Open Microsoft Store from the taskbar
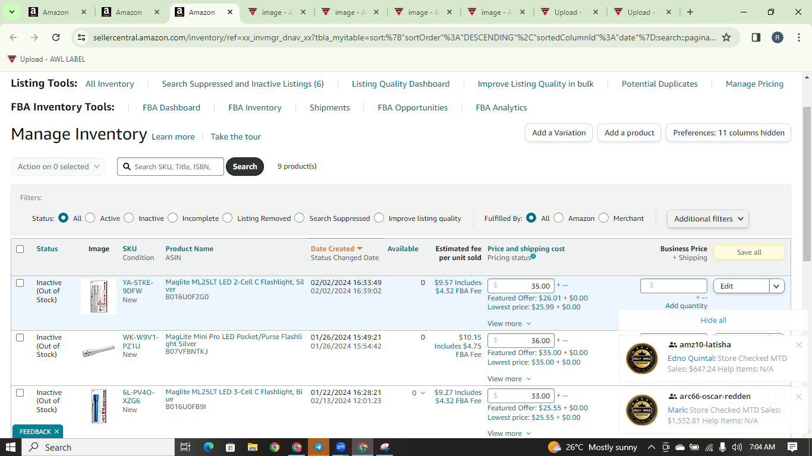 (231, 447)
